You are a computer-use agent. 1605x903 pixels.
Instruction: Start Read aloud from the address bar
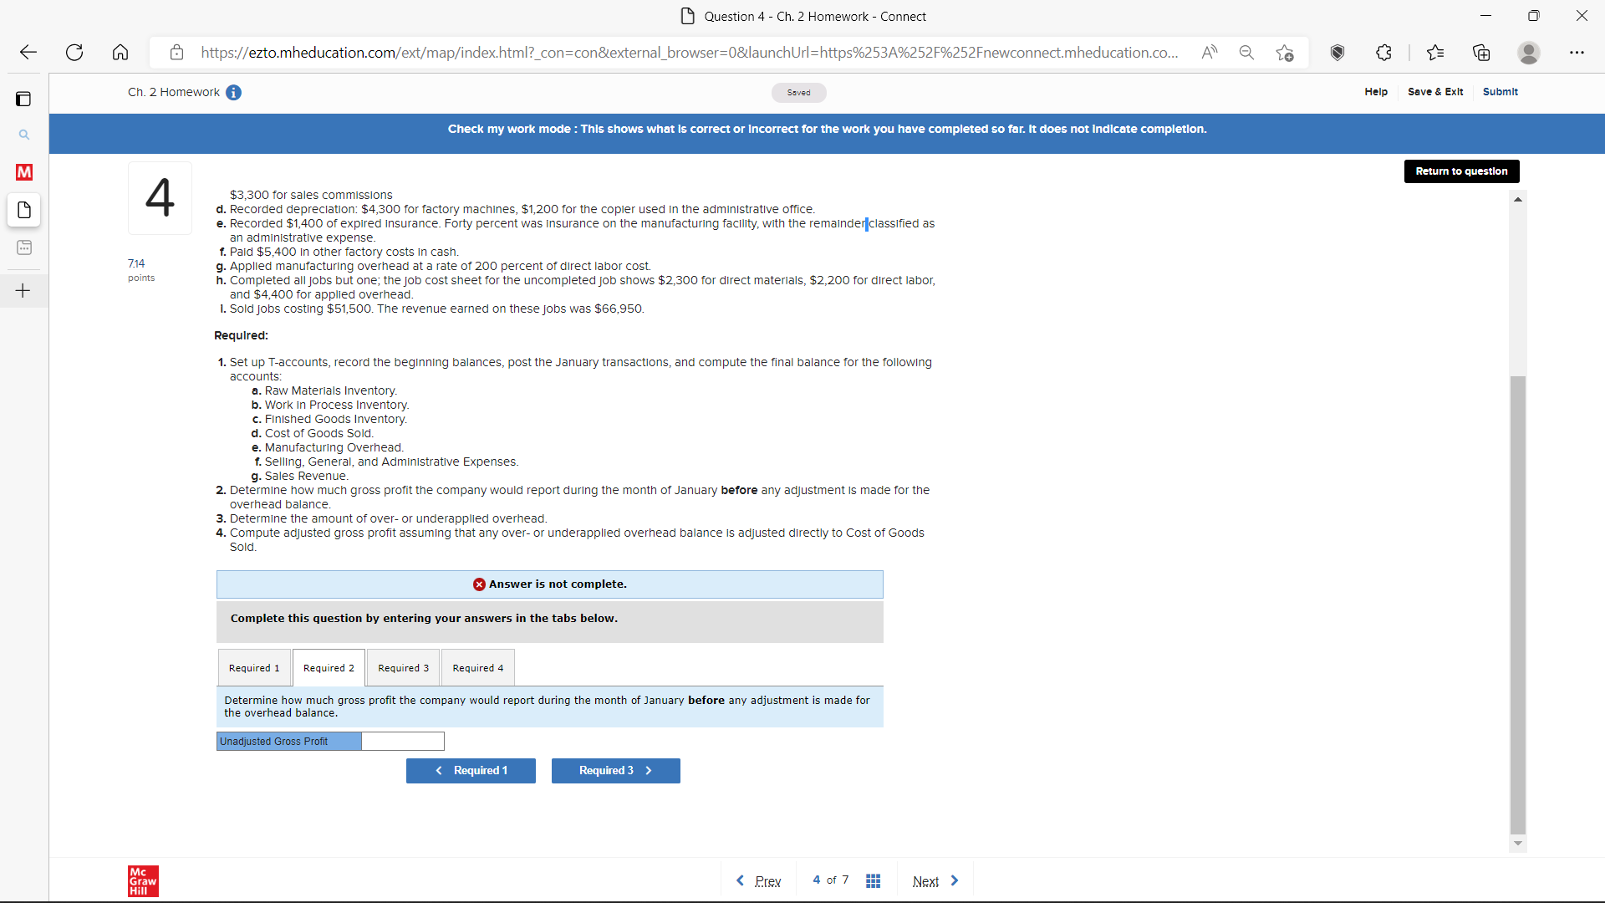[x=1210, y=52]
